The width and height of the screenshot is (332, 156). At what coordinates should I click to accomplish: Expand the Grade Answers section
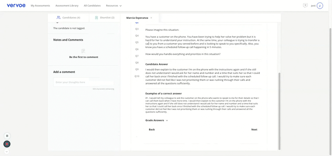click(156, 120)
